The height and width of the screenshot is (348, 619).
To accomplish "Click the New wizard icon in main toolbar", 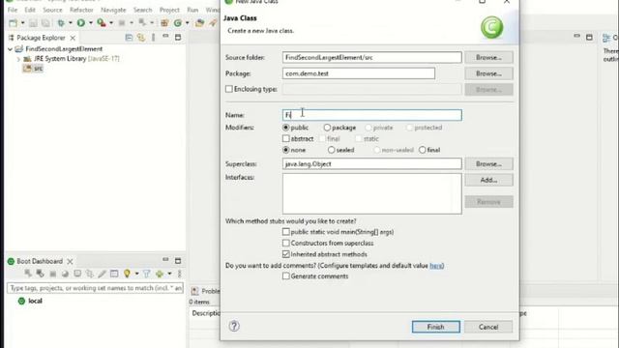I will coord(13,23).
